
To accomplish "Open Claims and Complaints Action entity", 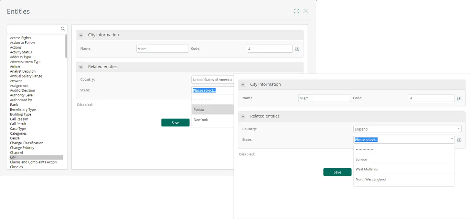I will point(33,162).
